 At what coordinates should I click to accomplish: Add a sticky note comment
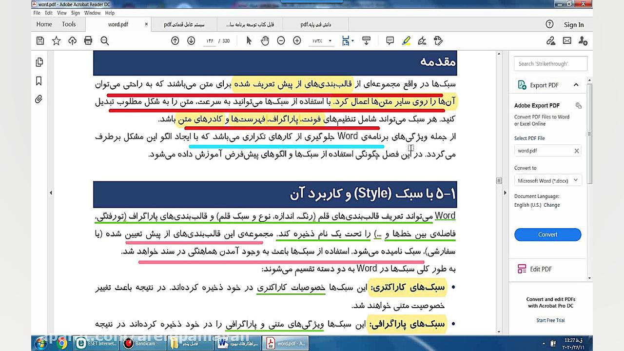point(390,40)
